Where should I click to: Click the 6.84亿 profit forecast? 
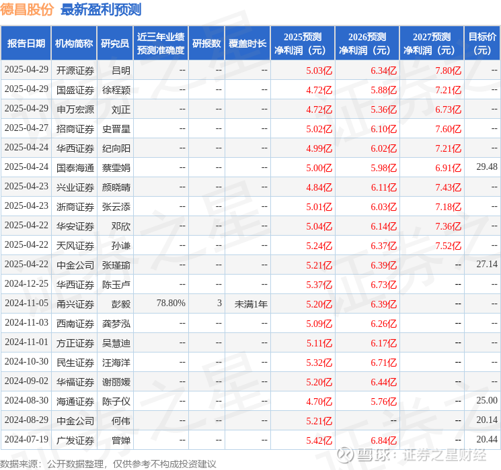click(384, 440)
